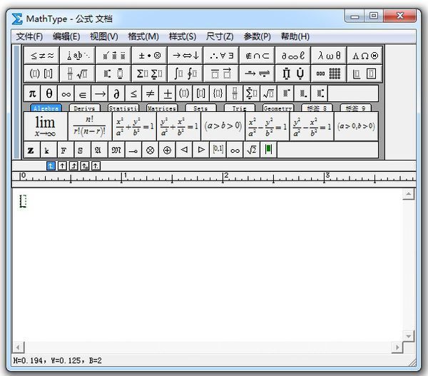Insert the pi symbol
428x376 pixels.
point(32,93)
